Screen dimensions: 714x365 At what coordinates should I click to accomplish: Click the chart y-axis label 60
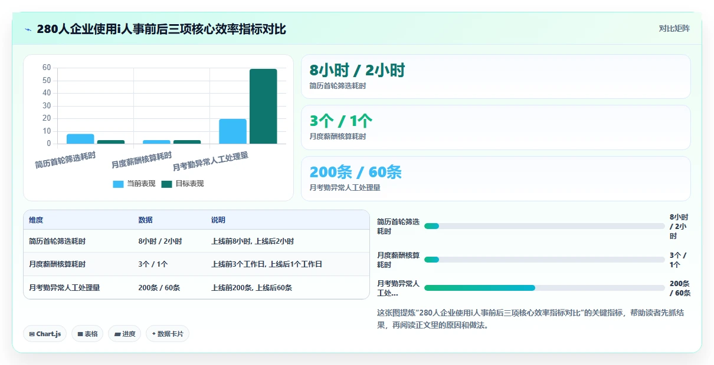click(47, 68)
